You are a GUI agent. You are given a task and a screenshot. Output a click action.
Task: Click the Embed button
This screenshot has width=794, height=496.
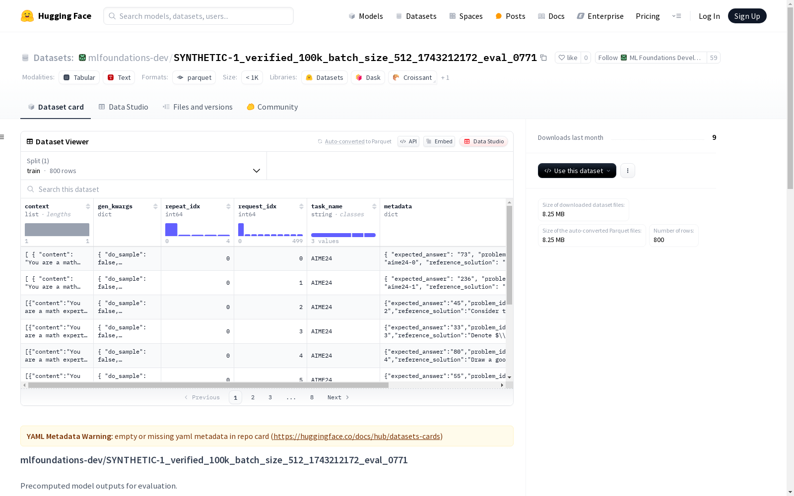click(439, 141)
